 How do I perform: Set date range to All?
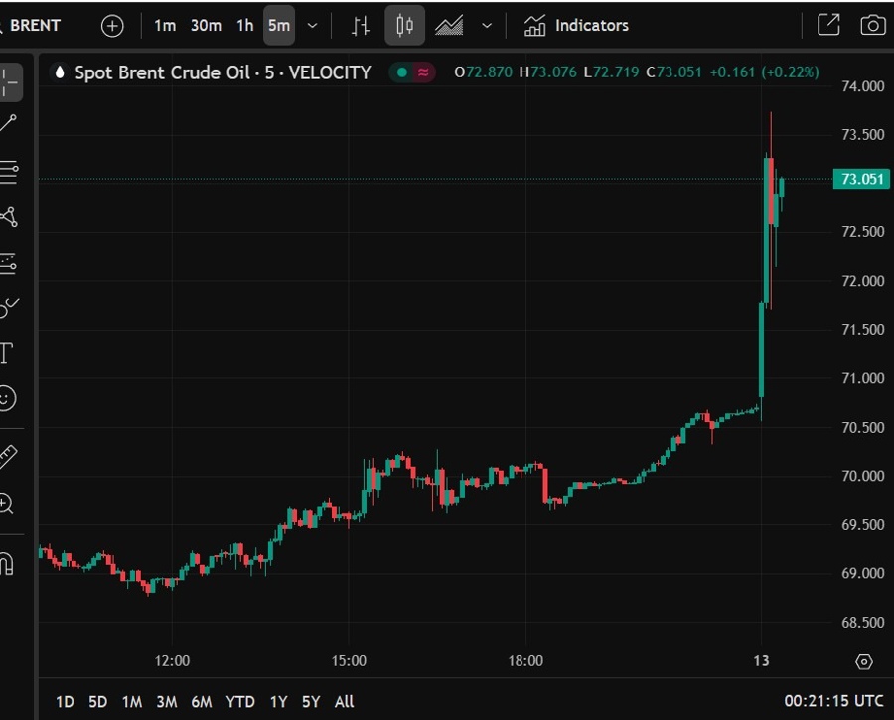click(345, 702)
